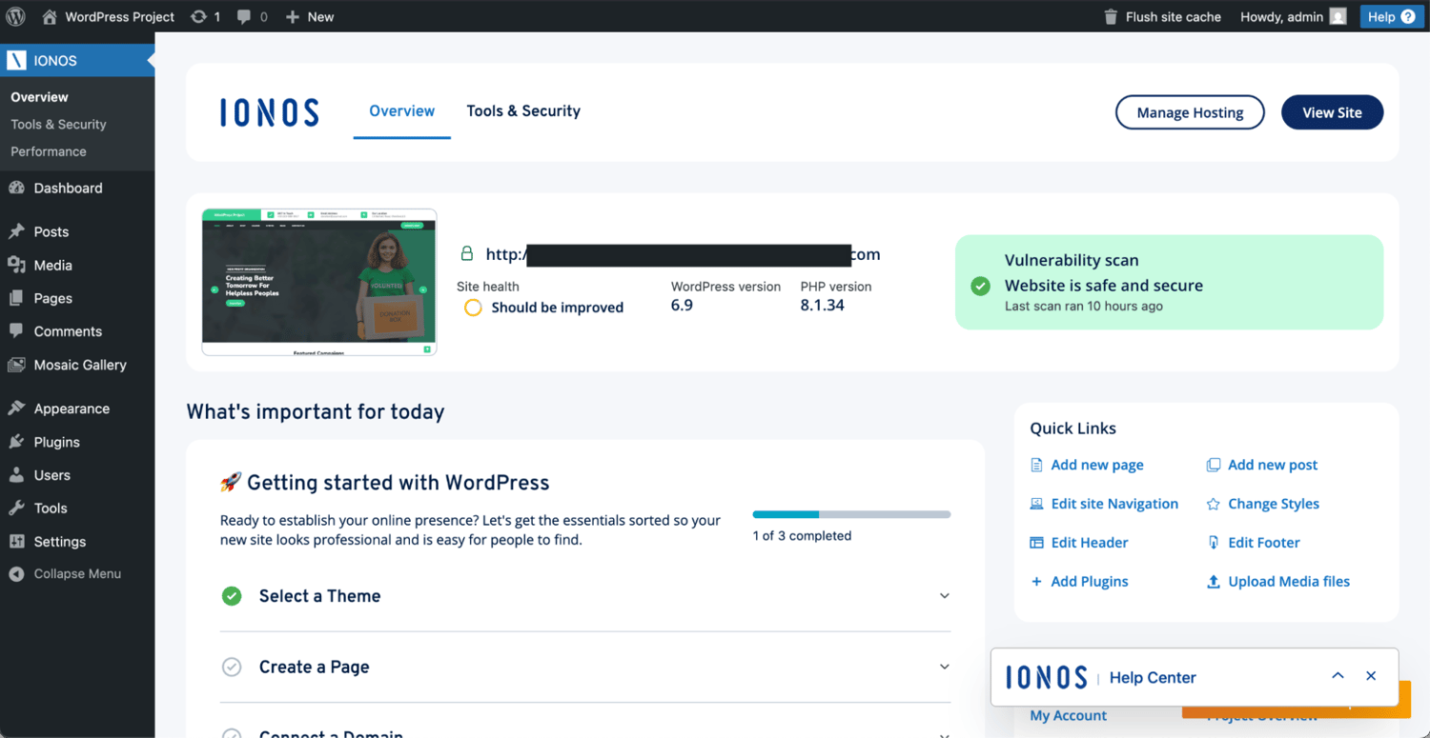Switch to the Overview tab
The image size is (1430, 738).
401,110
